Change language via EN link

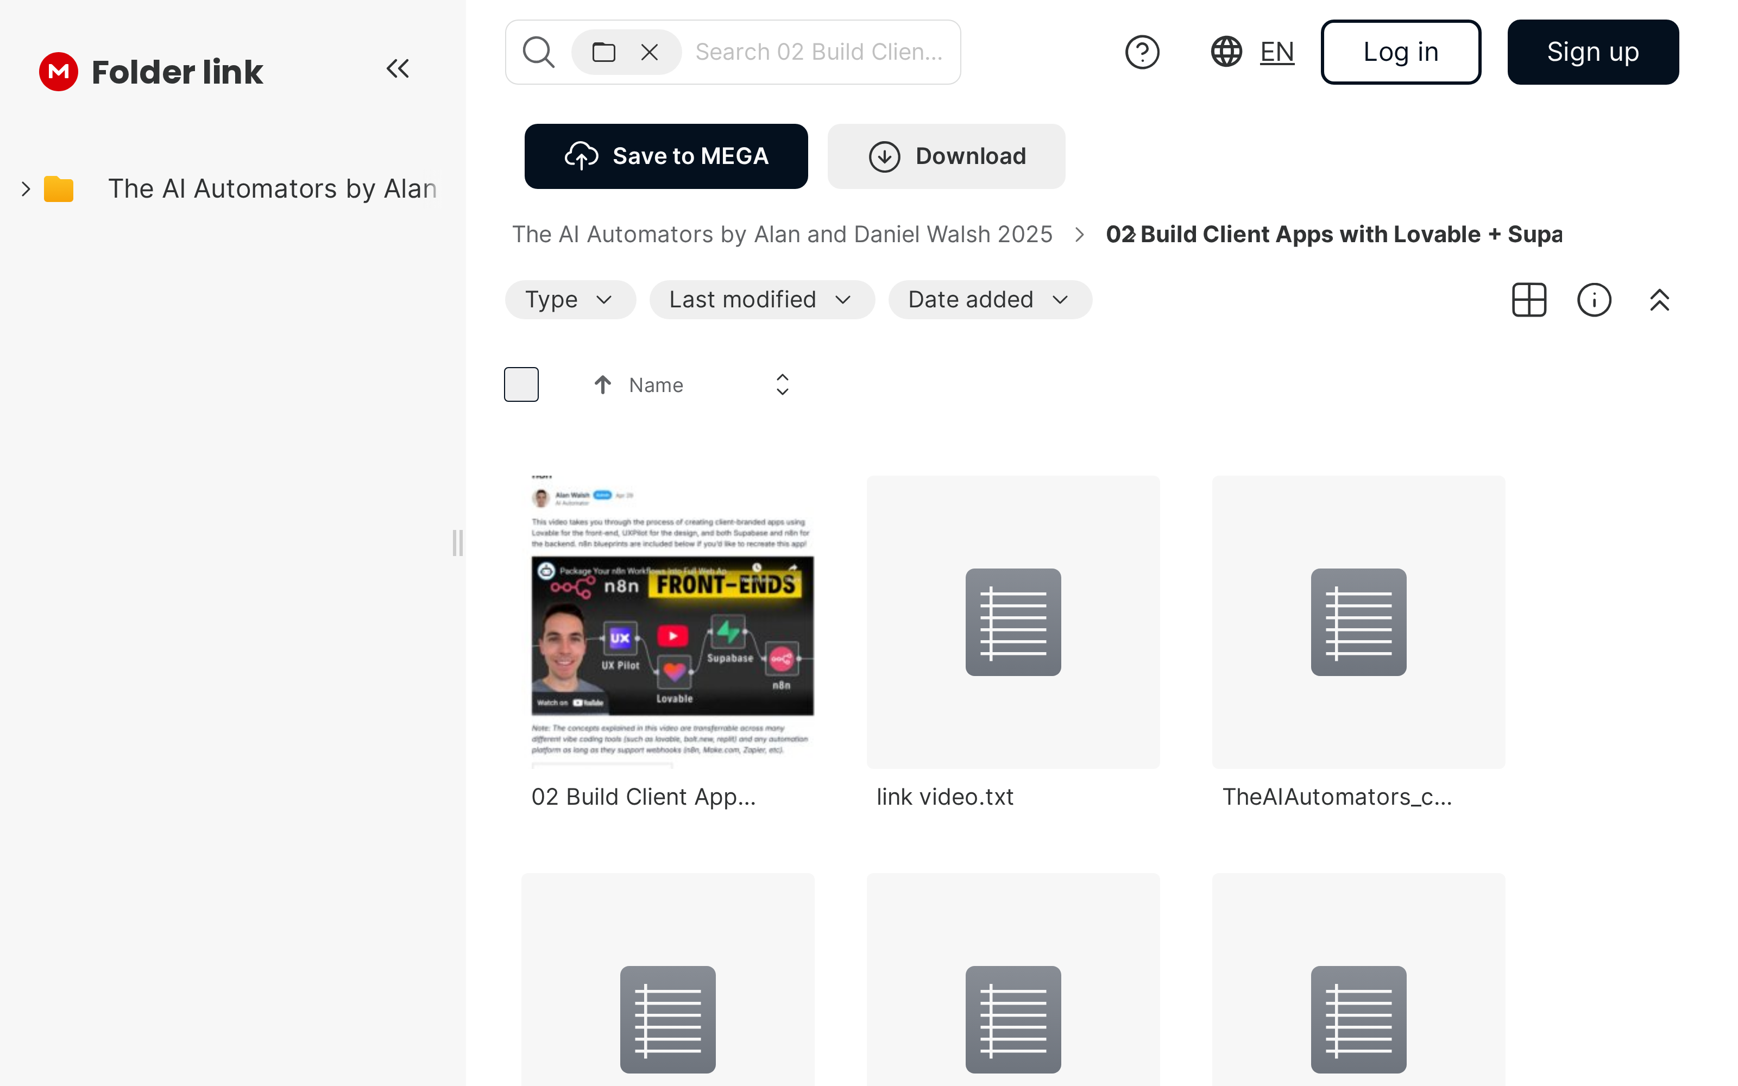click(1277, 53)
